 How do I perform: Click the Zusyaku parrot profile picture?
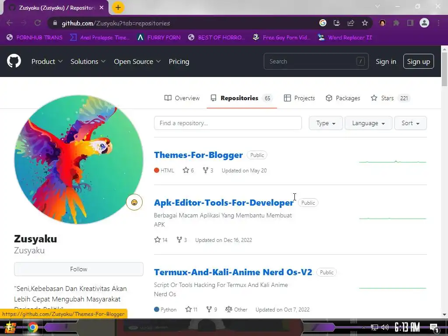[79, 159]
